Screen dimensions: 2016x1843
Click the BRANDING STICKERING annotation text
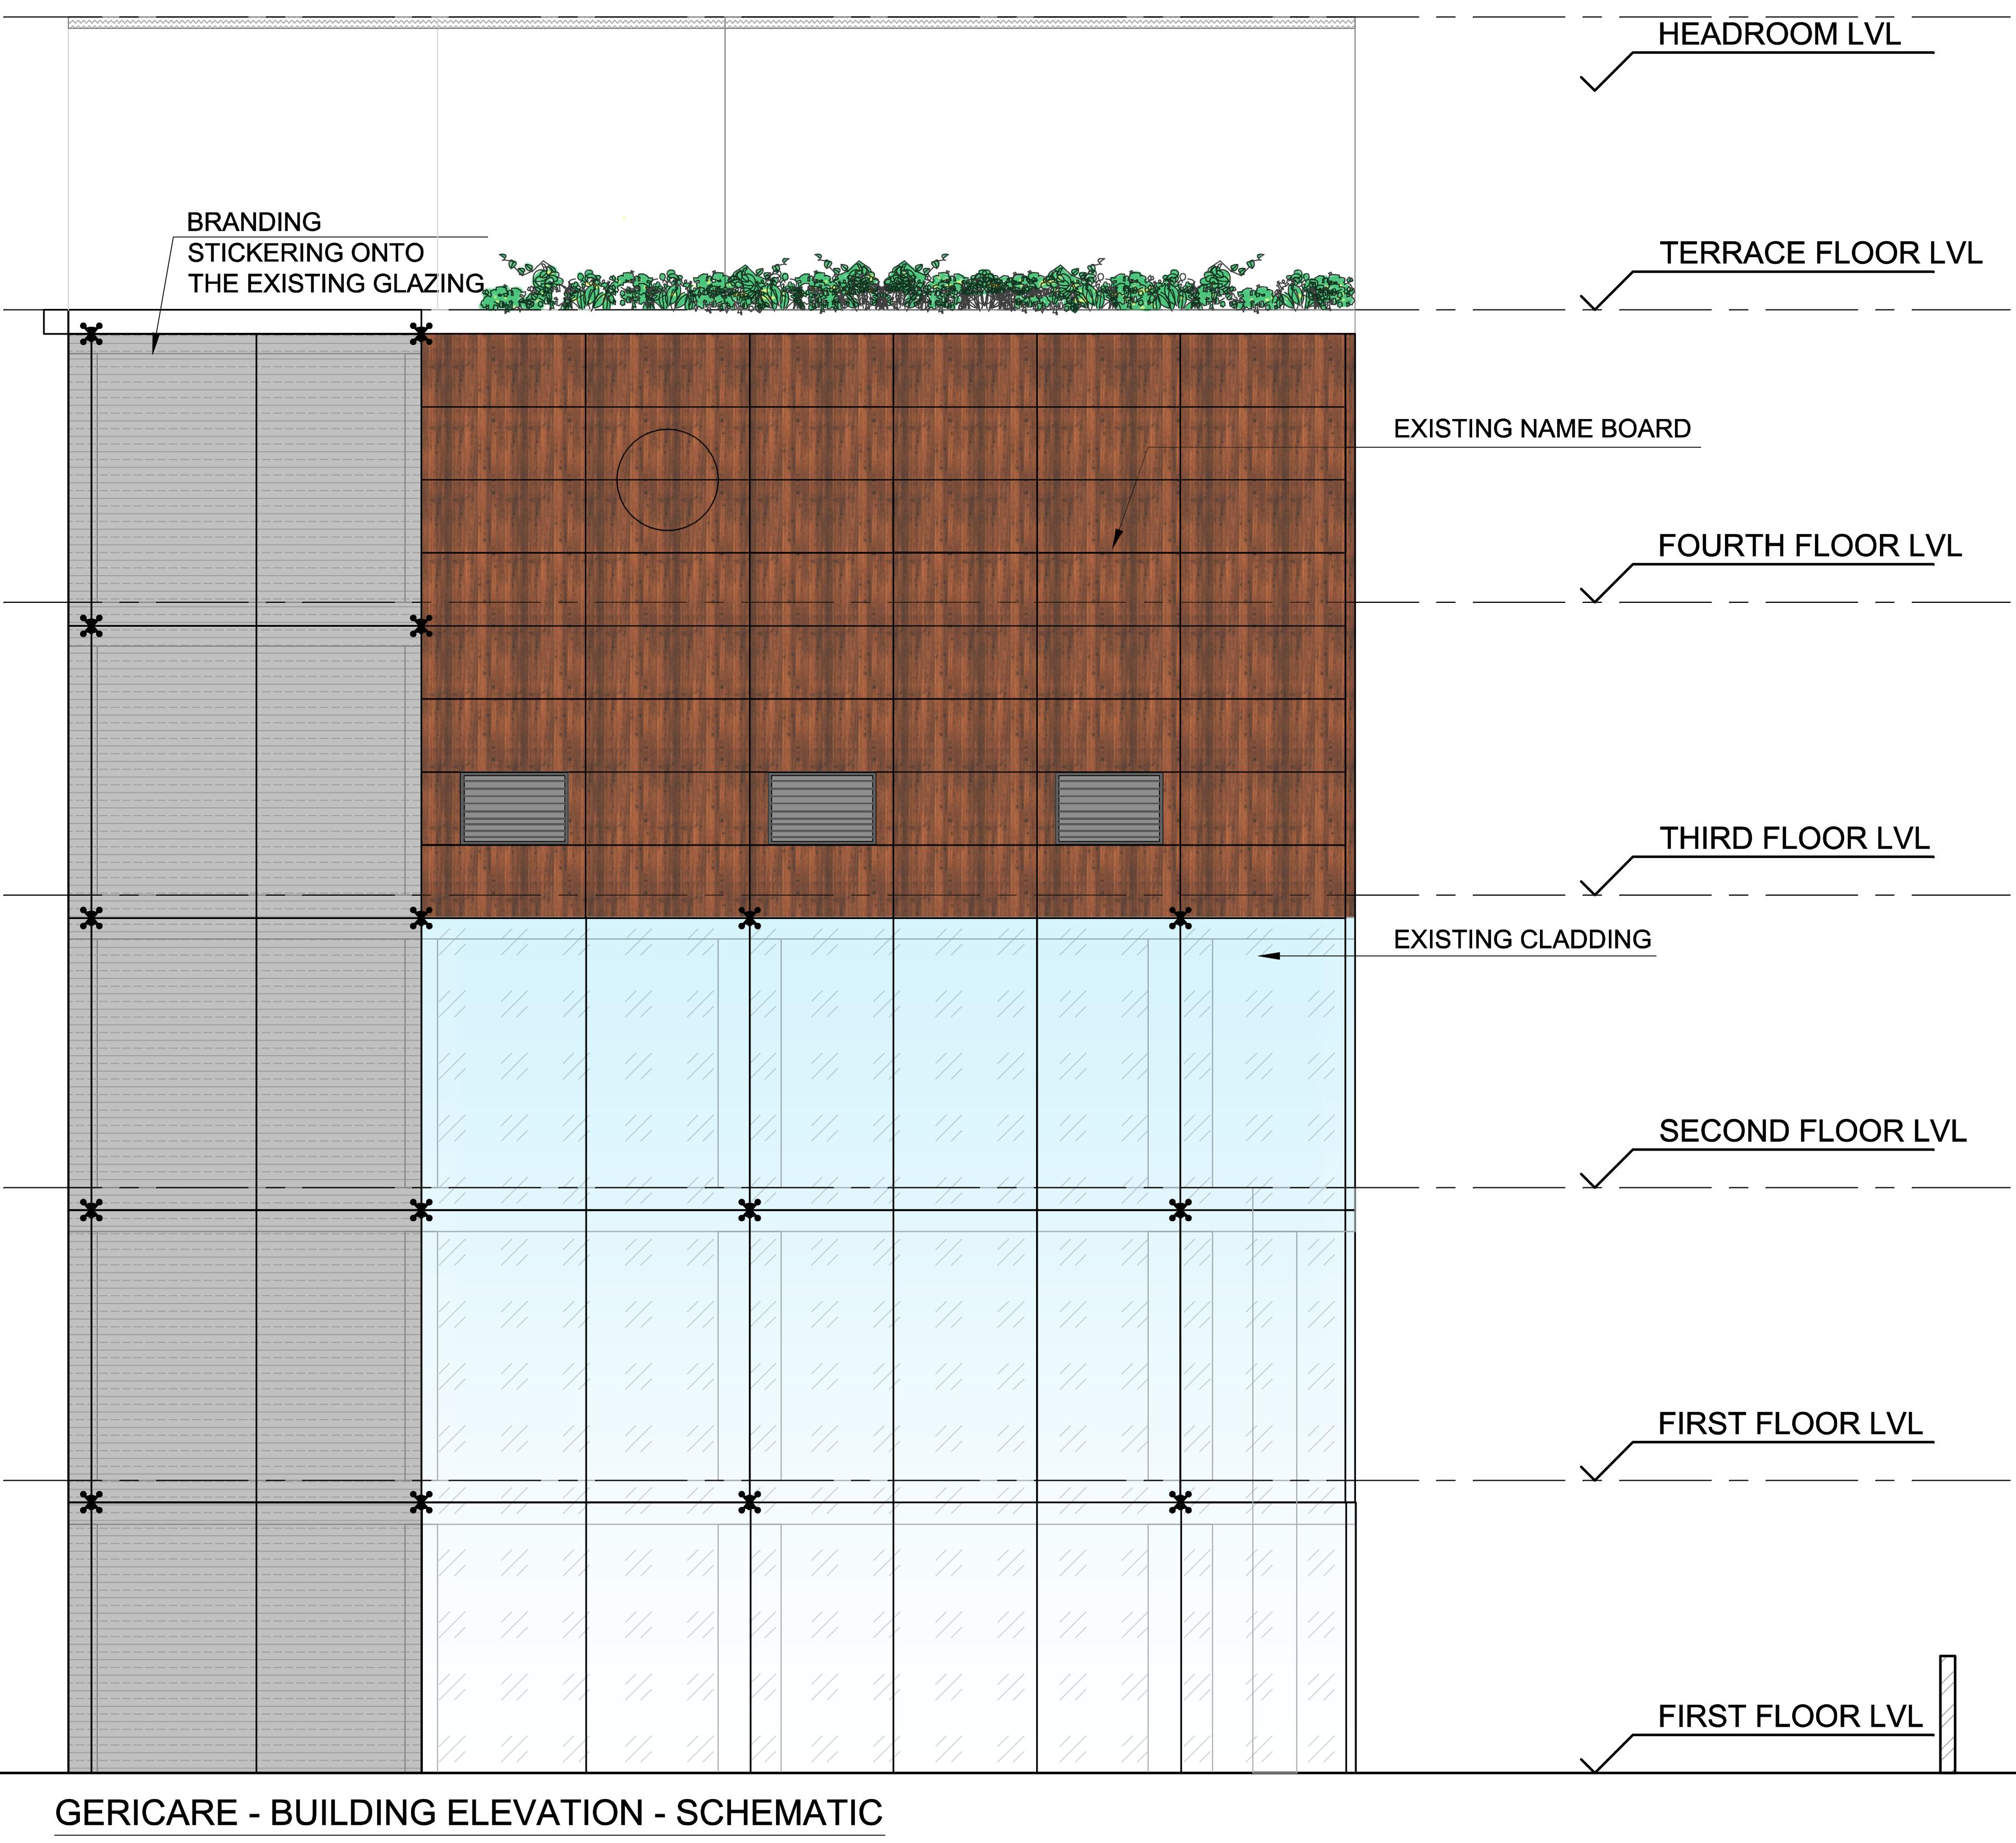click(x=335, y=253)
